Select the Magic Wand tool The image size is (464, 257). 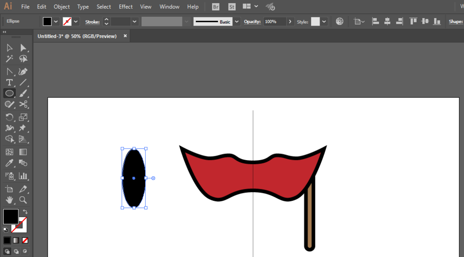pos(9,59)
